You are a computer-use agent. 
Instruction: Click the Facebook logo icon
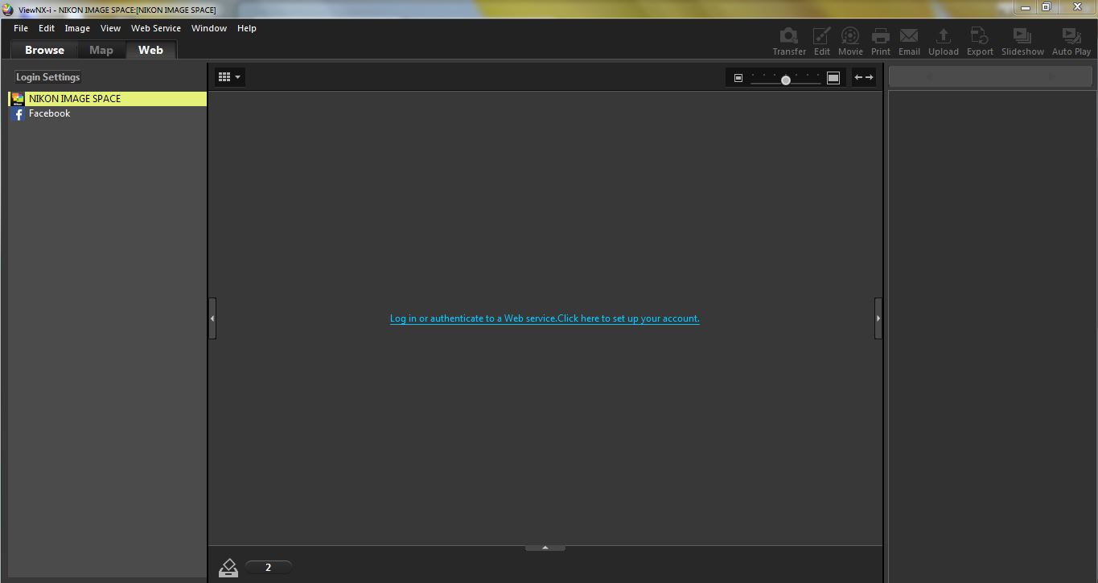[19, 114]
